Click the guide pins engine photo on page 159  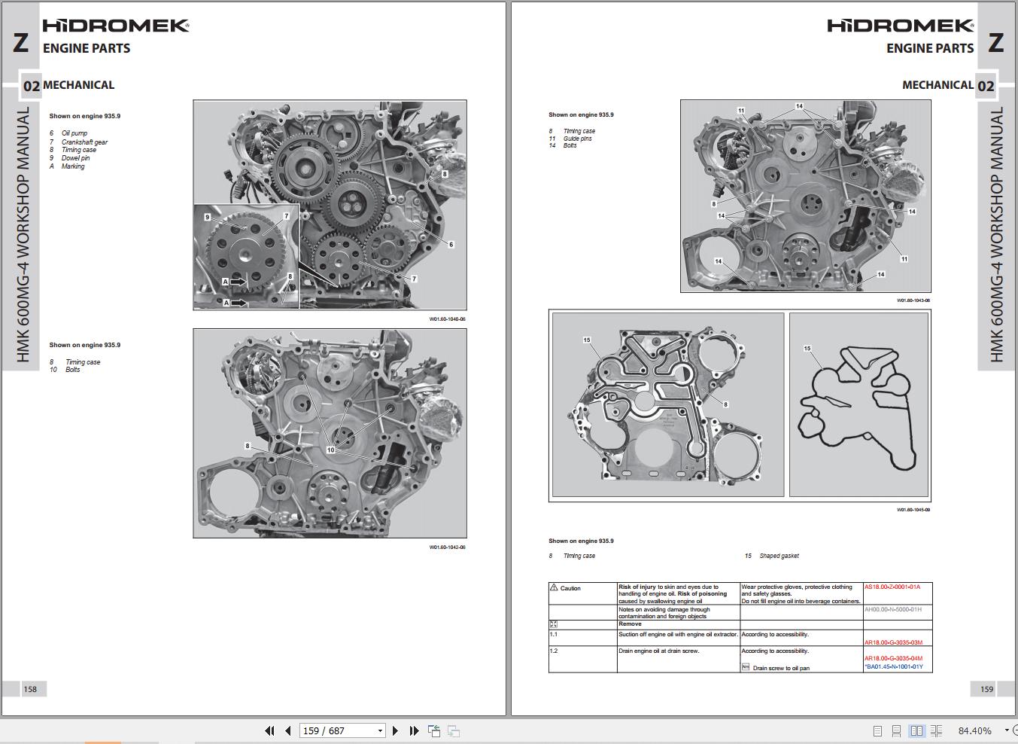tap(806, 196)
